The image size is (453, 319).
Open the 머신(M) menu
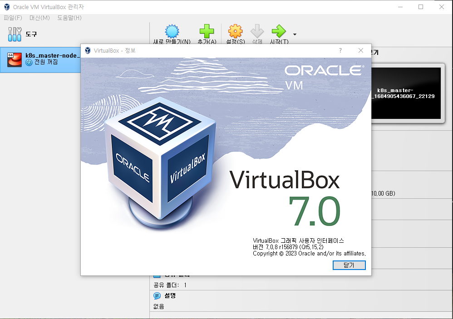(x=39, y=18)
